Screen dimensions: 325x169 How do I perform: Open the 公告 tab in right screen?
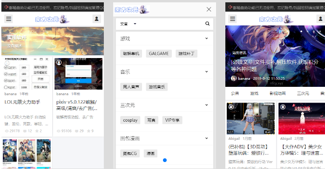[x=235, y=93]
